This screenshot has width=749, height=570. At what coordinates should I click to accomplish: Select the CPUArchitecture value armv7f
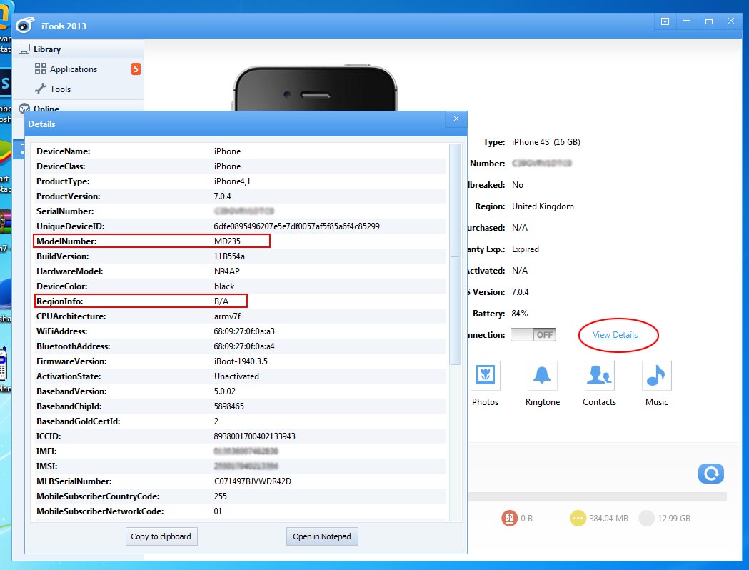(227, 316)
